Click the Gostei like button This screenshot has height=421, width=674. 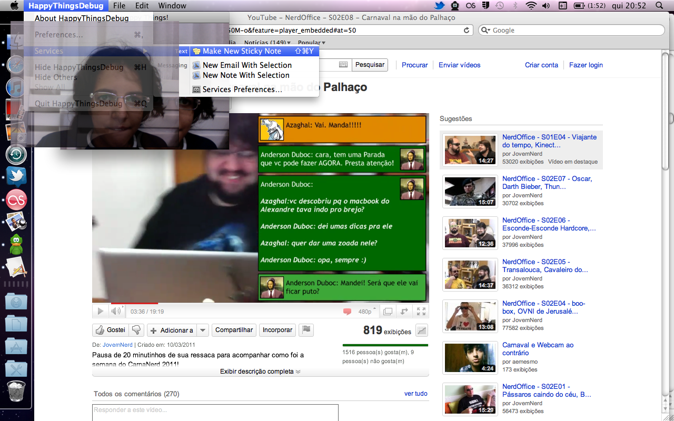[111, 330]
